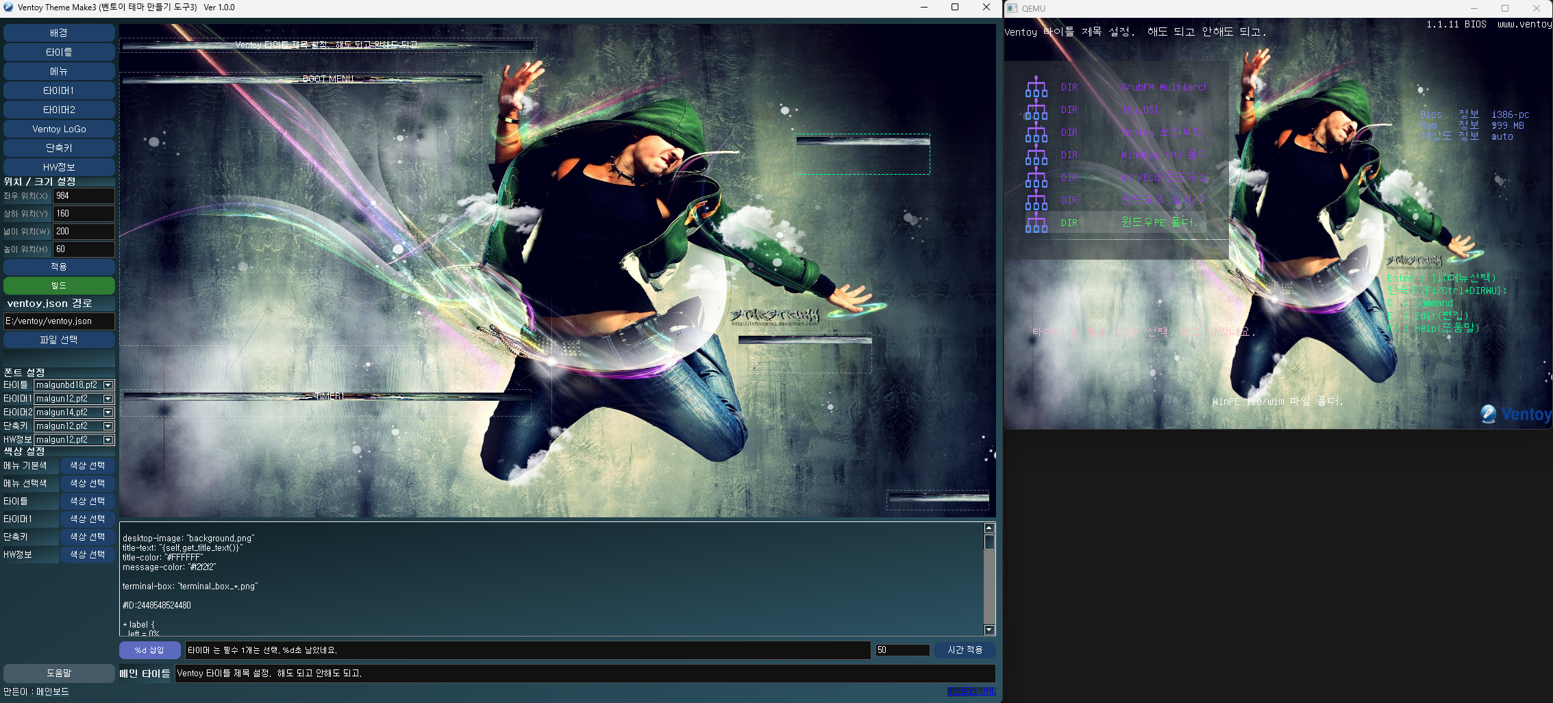Select the 타이머1 section button in the top list
The width and height of the screenshot is (1553, 703).
(x=59, y=90)
